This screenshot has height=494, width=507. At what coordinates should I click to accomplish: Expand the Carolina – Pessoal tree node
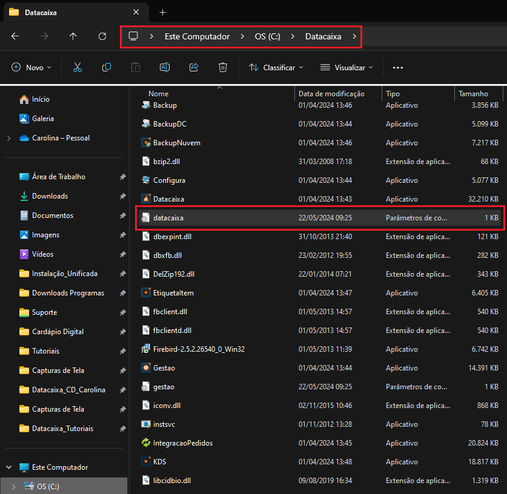(8, 138)
